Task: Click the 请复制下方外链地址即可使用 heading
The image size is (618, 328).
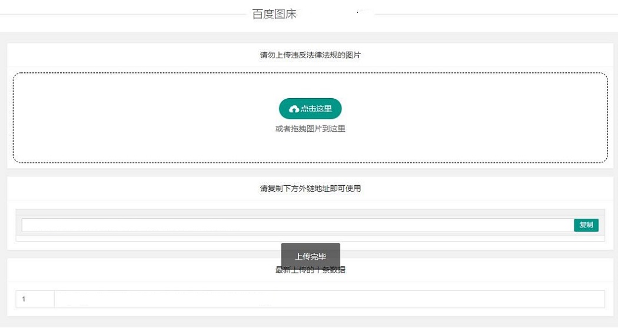Action: pos(310,189)
